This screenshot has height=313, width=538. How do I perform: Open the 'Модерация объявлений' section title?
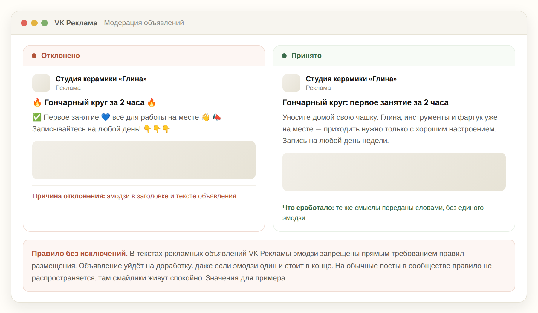[144, 23]
